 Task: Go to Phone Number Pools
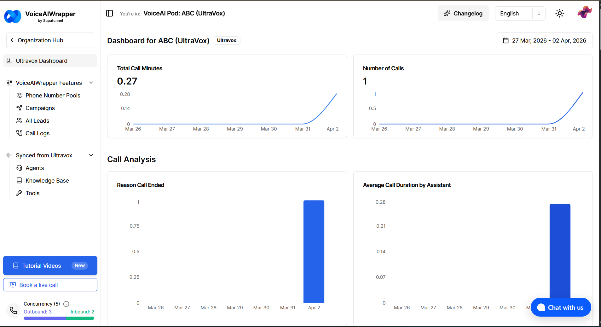(x=53, y=96)
